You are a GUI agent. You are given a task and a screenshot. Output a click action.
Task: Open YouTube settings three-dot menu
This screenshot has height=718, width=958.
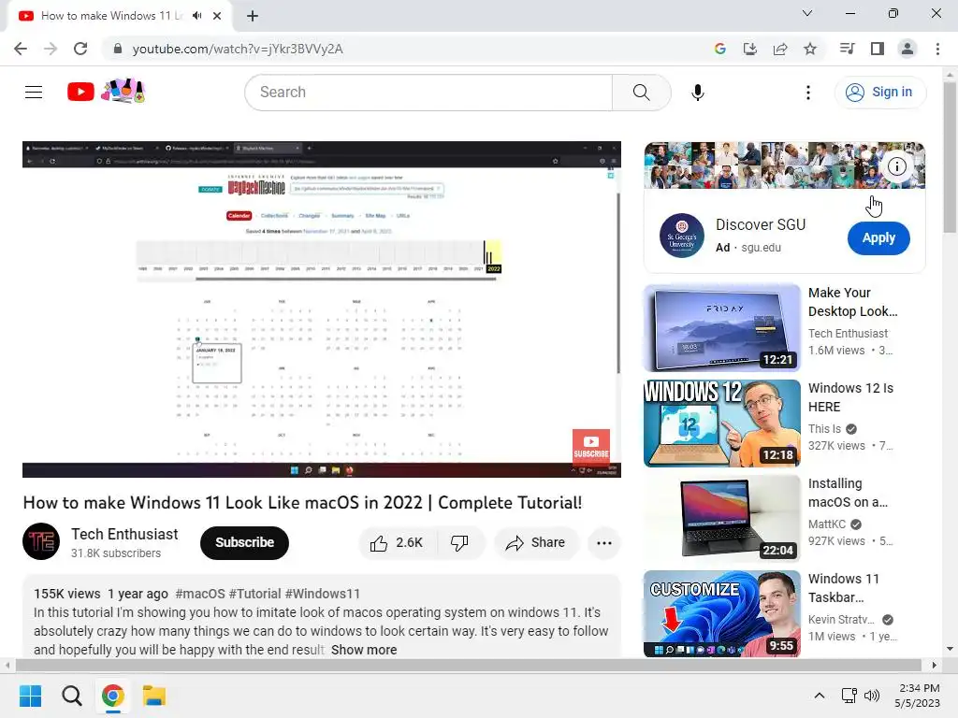coord(807,93)
